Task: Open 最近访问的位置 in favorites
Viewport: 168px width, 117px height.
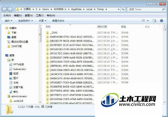Action: point(20,42)
